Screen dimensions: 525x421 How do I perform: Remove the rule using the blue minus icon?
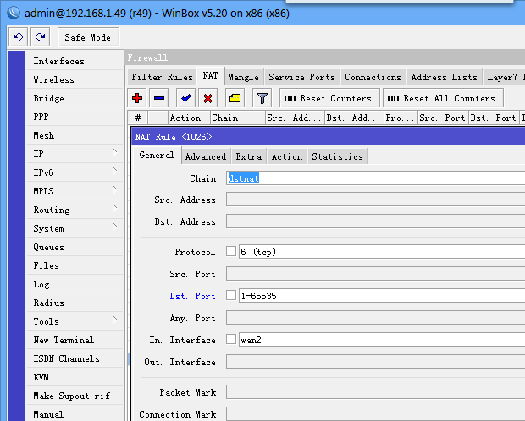tap(158, 98)
